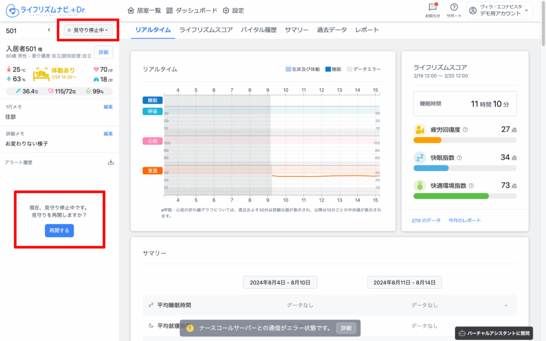Click the room number 501 heading
The width and height of the screenshot is (546, 341).
tap(11, 31)
